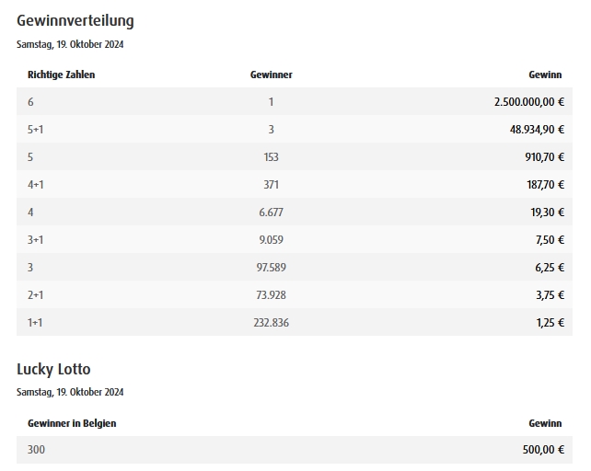Select the 1,25 € prize amount

tap(550, 323)
